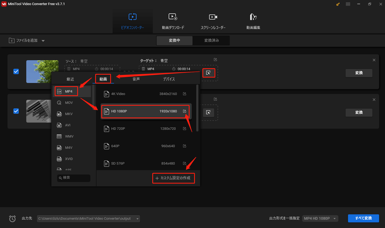Choose XVID format in sidebar
Image resolution: width=385 pixels, height=228 pixels.
[x=72, y=159]
